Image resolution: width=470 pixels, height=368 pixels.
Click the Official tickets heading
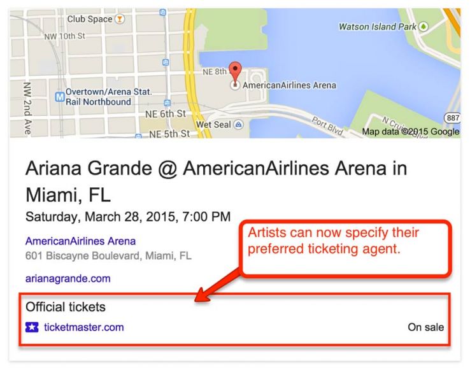point(66,307)
